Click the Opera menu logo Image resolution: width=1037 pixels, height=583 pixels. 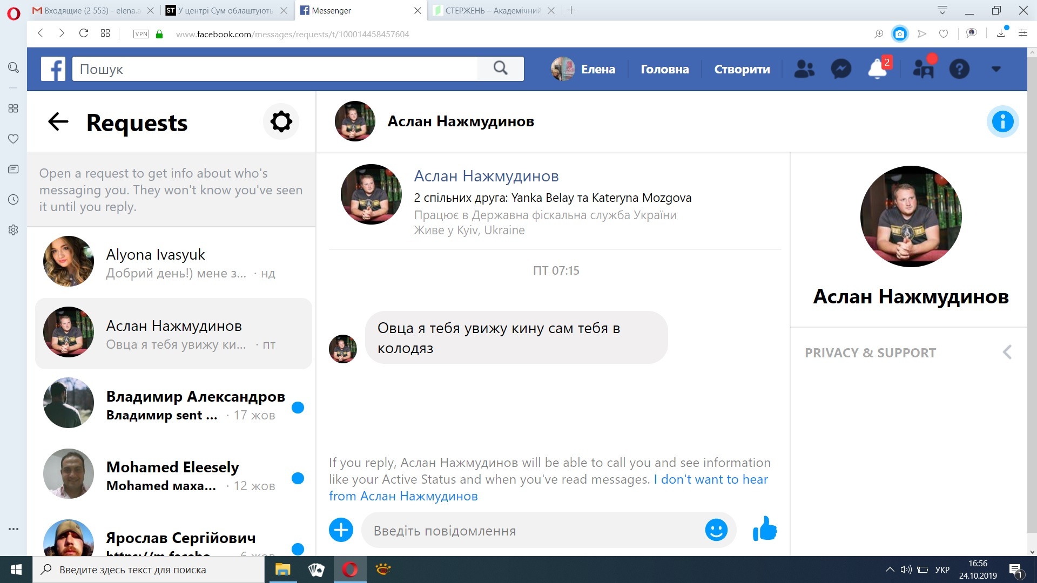[14, 13]
